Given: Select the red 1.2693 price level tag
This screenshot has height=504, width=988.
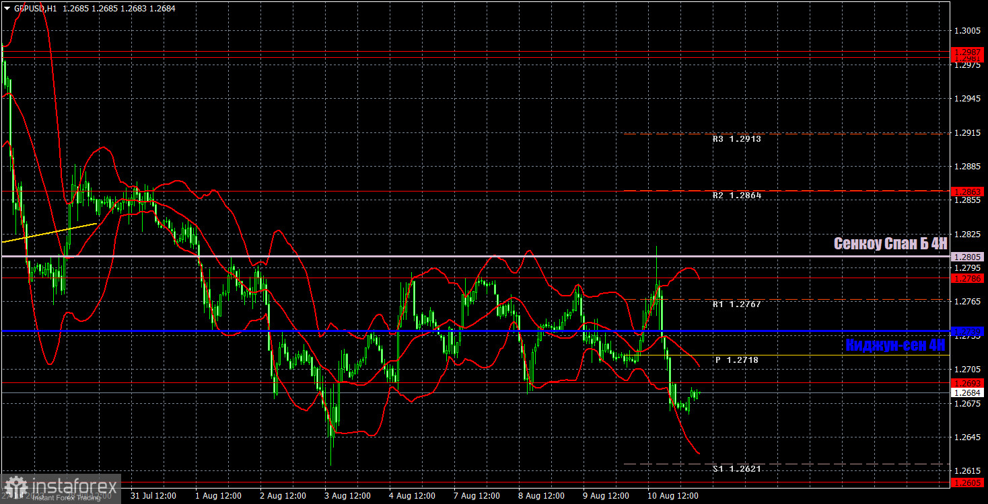Looking at the screenshot, I should point(968,383).
